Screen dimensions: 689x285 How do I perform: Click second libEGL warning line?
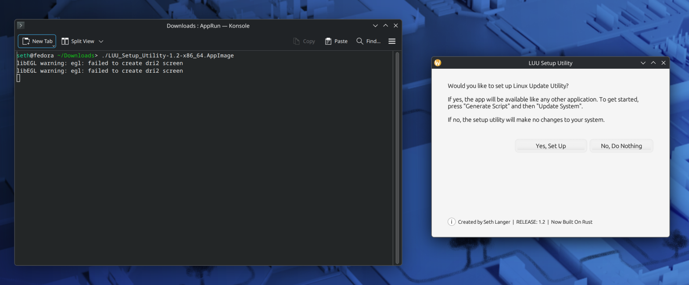point(100,70)
